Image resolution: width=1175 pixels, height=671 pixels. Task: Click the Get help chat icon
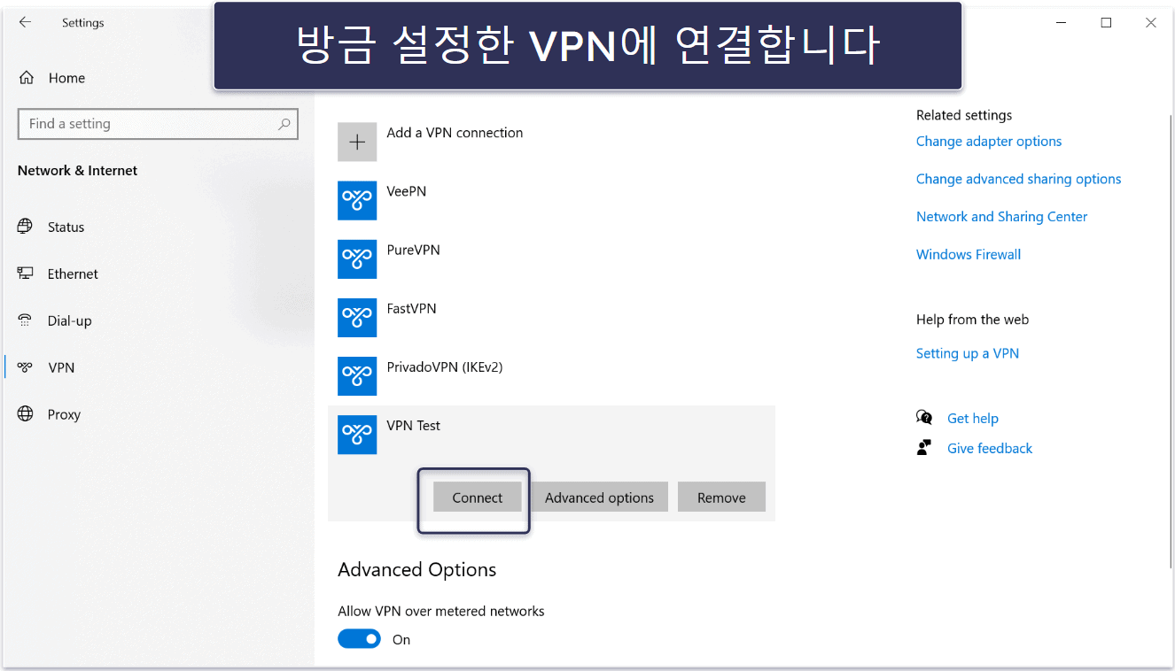[x=924, y=418]
